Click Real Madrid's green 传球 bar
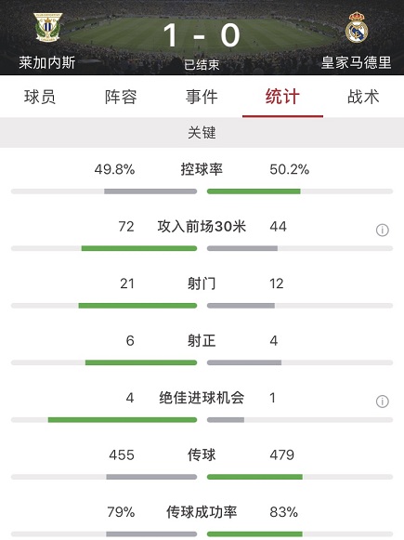The height and width of the screenshot is (540, 404). [x=254, y=478]
